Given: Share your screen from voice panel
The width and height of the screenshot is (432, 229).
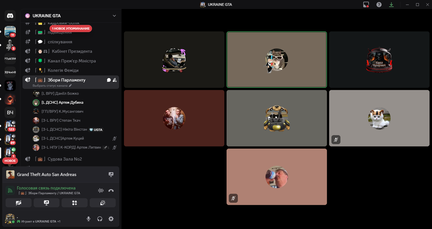Looking at the screenshot, I should pyautogui.click(x=47, y=203).
